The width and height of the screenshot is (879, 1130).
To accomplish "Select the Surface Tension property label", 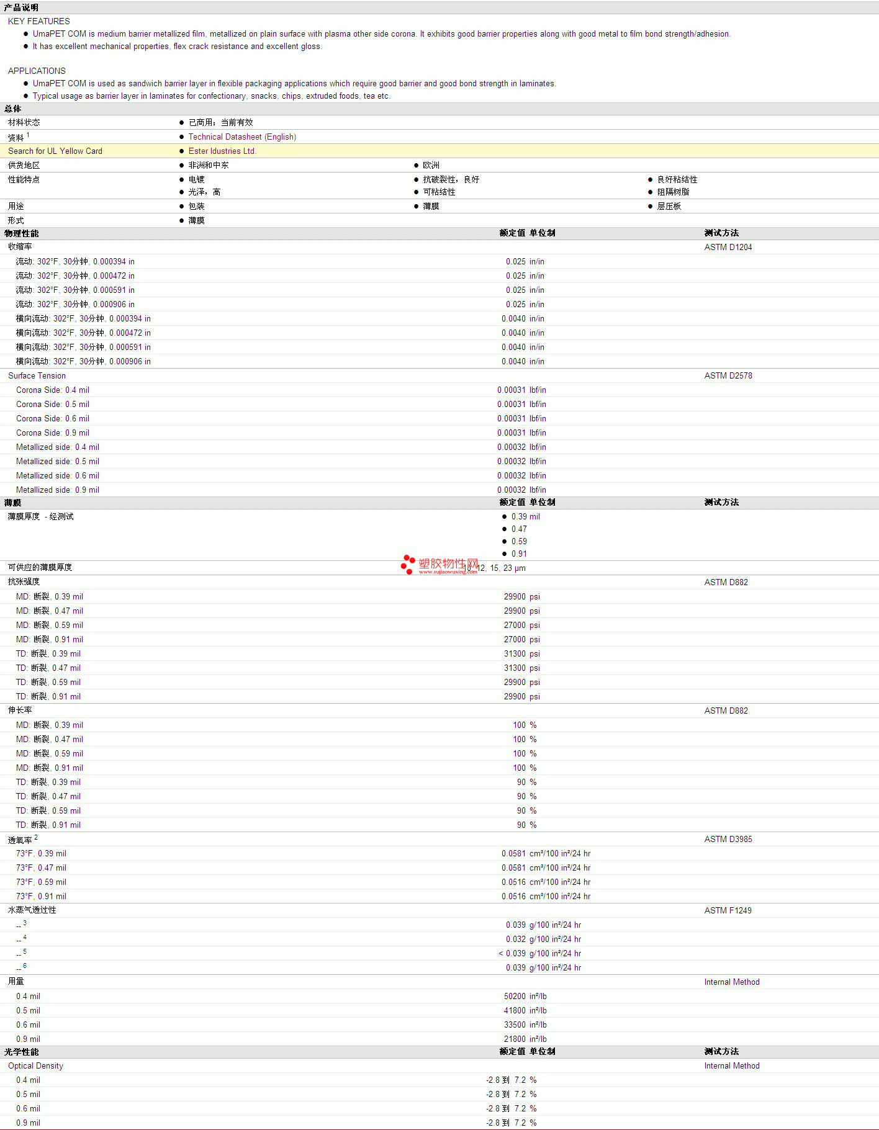I will [x=37, y=375].
